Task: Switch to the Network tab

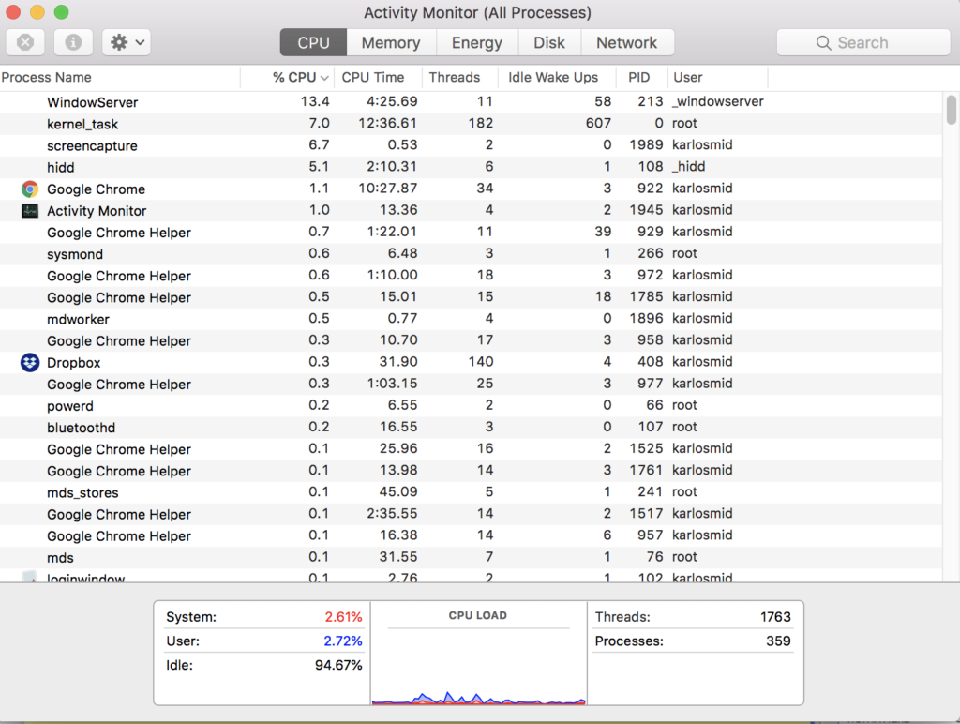Action: [x=626, y=42]
